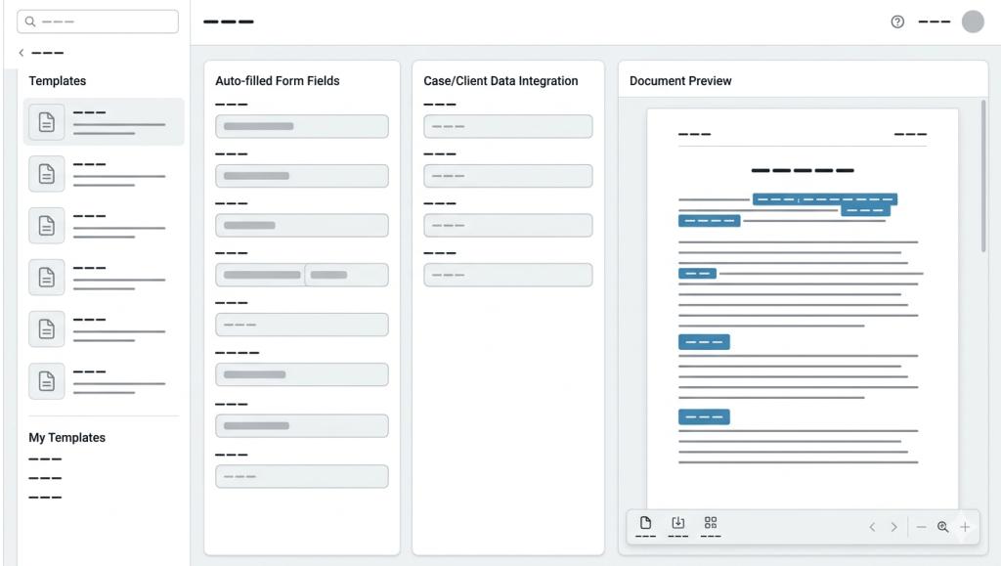Zoom in with the plus icon

(x=965, y=527)
